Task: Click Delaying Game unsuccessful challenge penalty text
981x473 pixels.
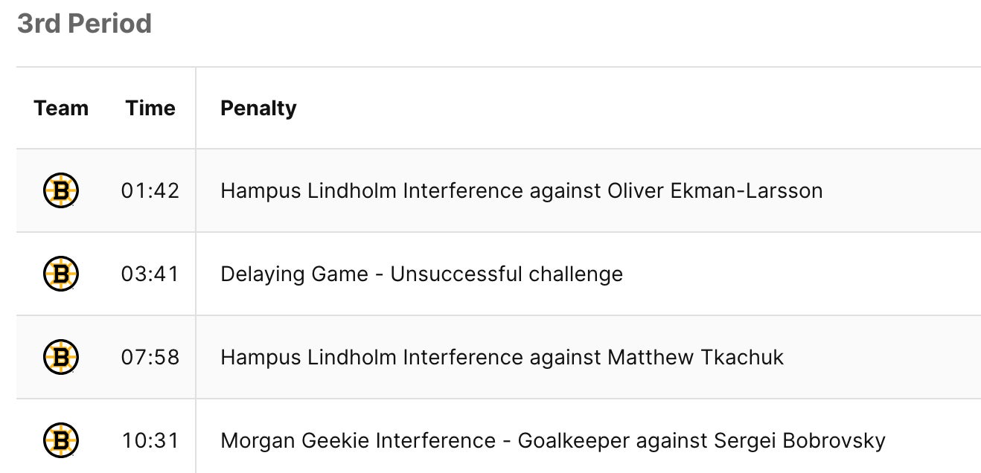Action: (421, 274)
